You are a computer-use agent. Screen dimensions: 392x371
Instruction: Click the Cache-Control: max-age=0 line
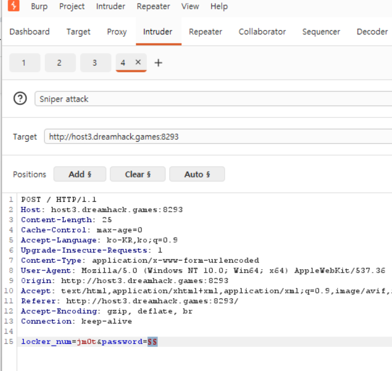point(81,230)
